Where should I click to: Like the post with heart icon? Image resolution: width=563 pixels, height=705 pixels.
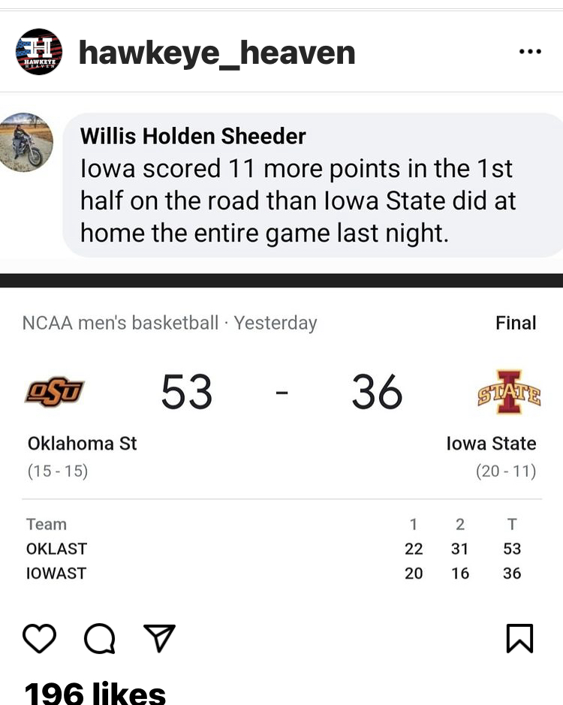click(39, 638)
